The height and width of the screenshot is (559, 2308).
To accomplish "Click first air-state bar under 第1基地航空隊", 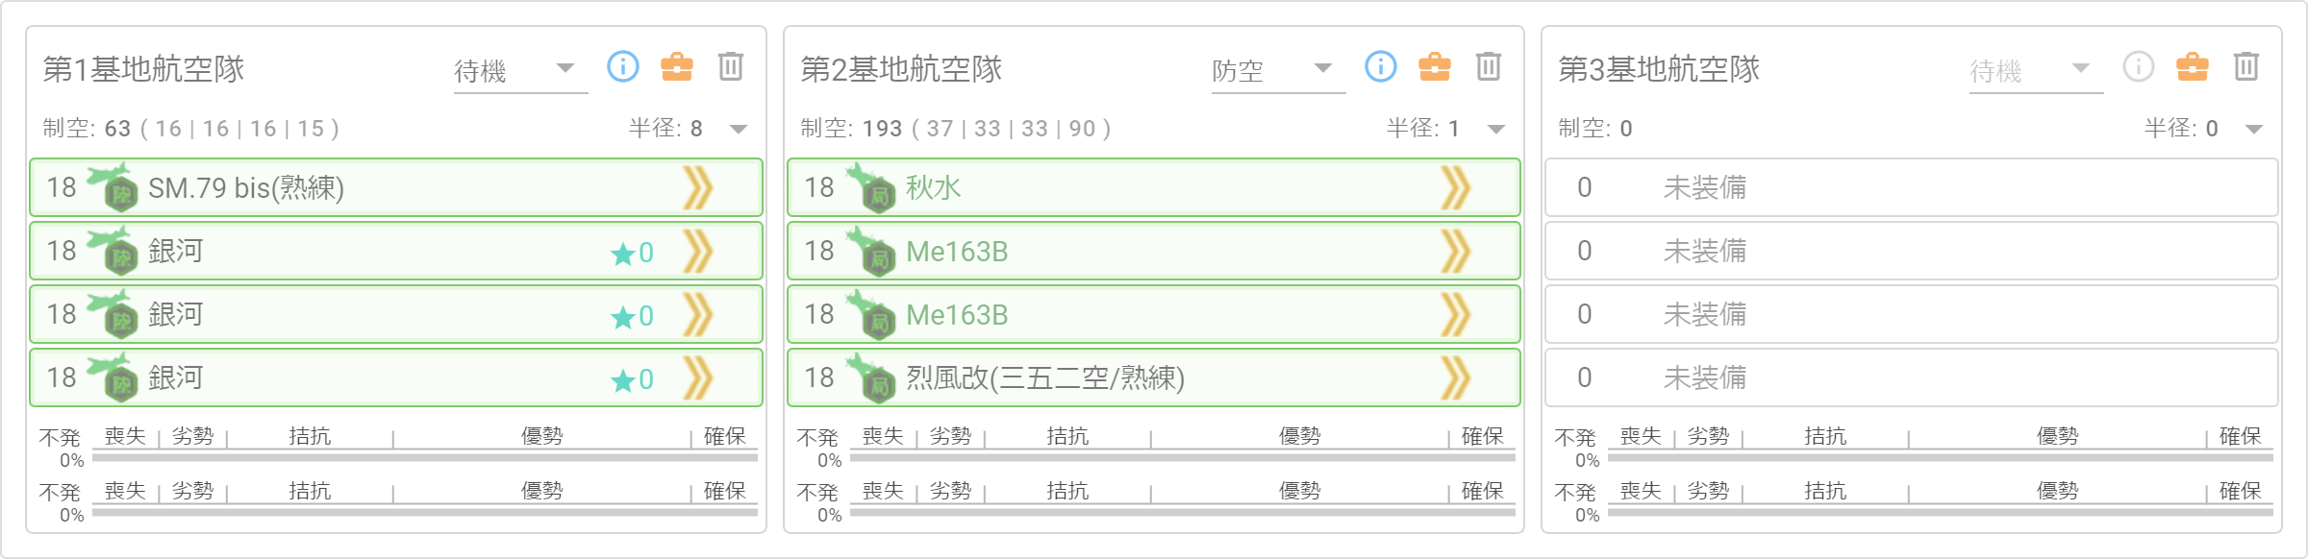I will coord(425,458).
